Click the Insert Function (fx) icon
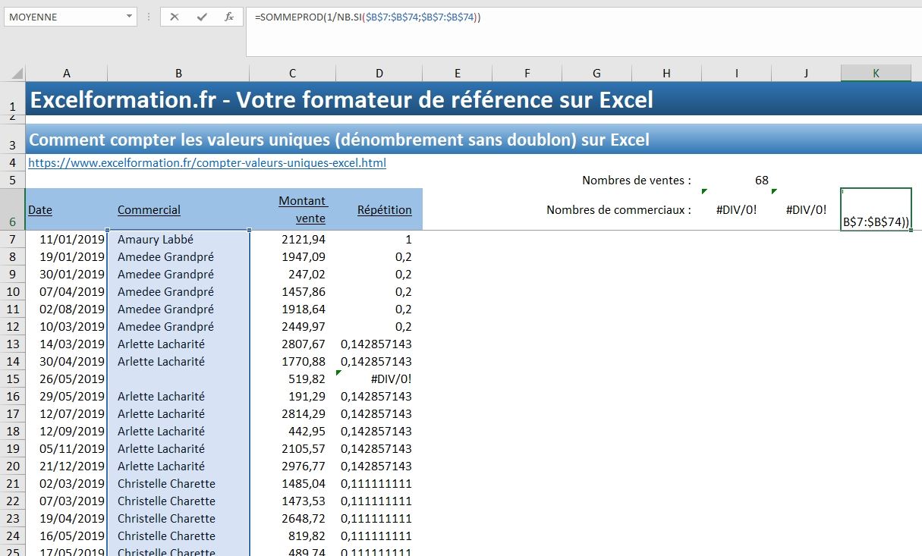Image resolution: width=922 pixels, height=556 pixels. 229,16
